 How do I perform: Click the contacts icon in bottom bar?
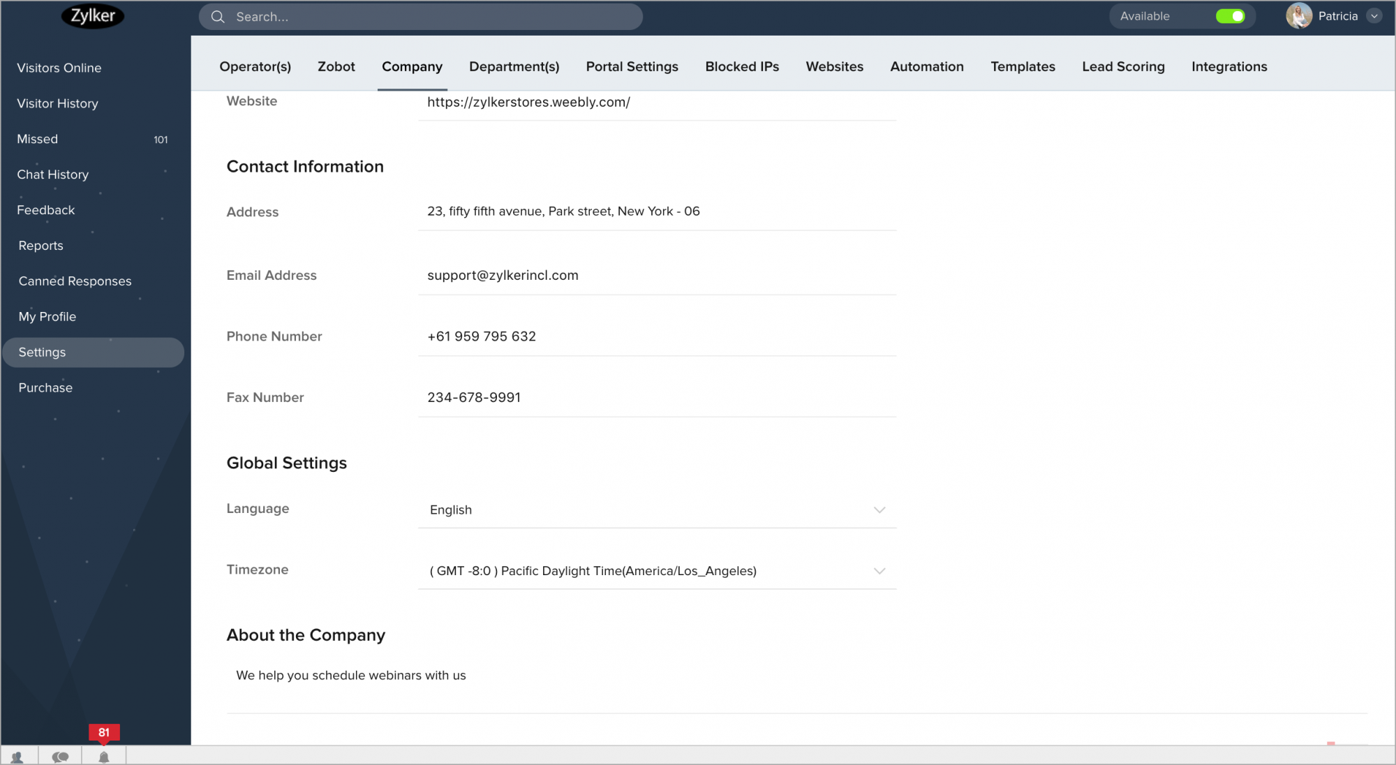click(17, 757)
